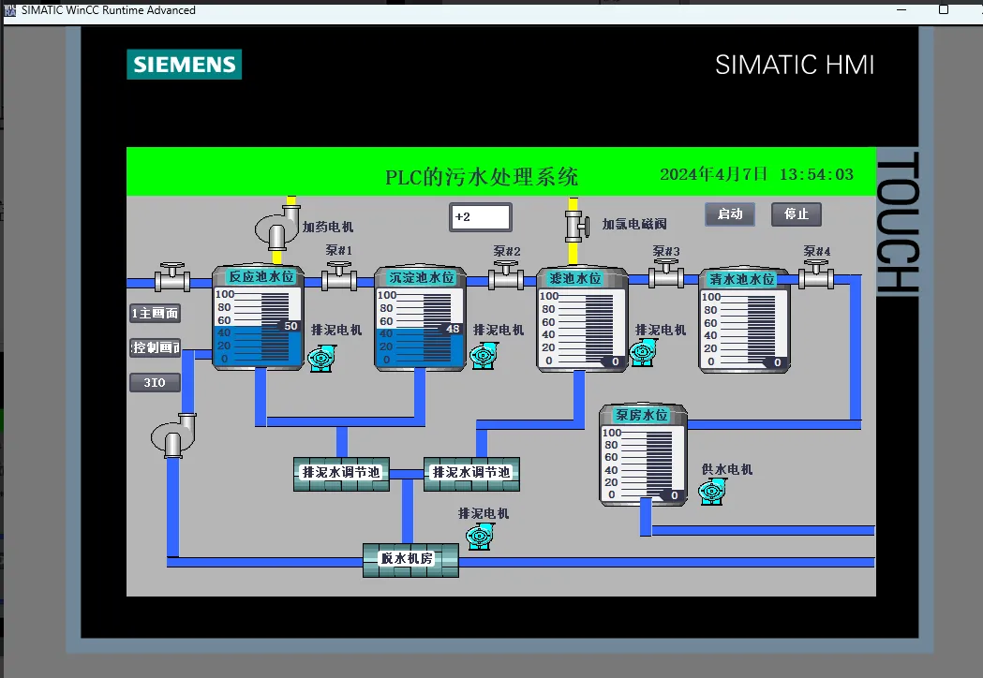This screenshot has width=983, height=678.
Task: Click the return pump below the 3IO button
Action: point(173,435)
